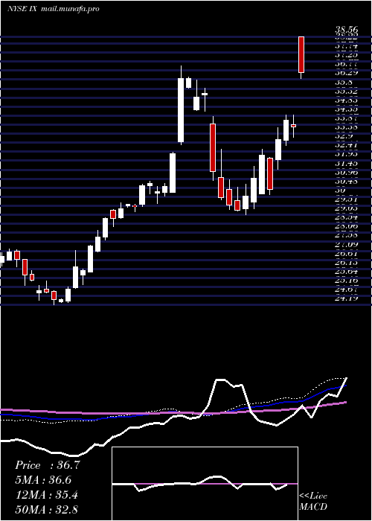The width and height of the screenshot is (372, 521).
Task: Click the 38.56 top price label
Action: tap(346, 31)
